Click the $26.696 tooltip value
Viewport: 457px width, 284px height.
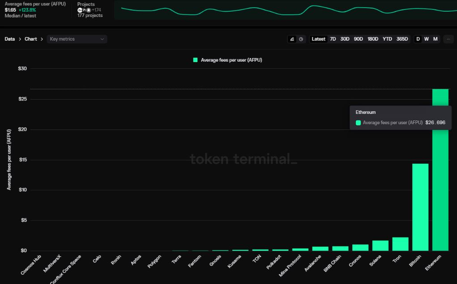(435, 123)
